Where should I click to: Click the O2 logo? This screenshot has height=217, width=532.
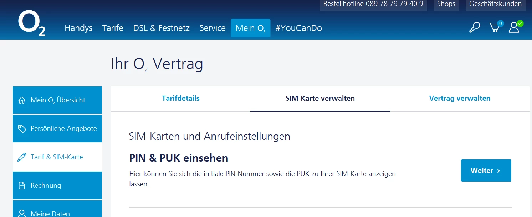tap(32, 23)
